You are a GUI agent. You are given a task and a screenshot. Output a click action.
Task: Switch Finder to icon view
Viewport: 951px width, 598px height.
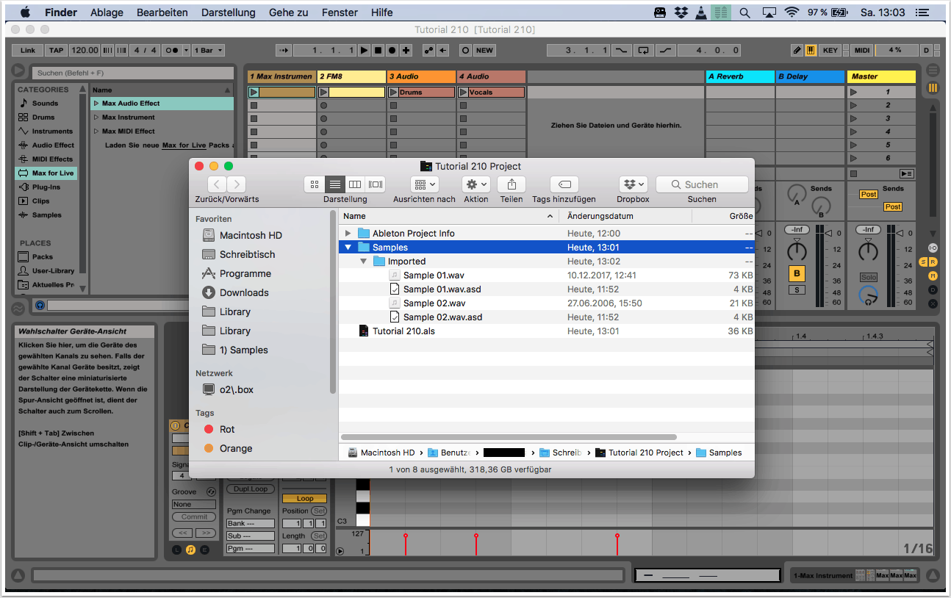coord(315,184)
